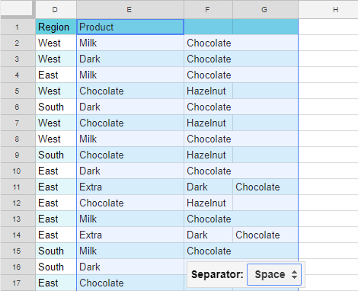The height and width of the screenshot is (291, 358).
Task: Select row 1 header
Action: [x=18, y=27]
